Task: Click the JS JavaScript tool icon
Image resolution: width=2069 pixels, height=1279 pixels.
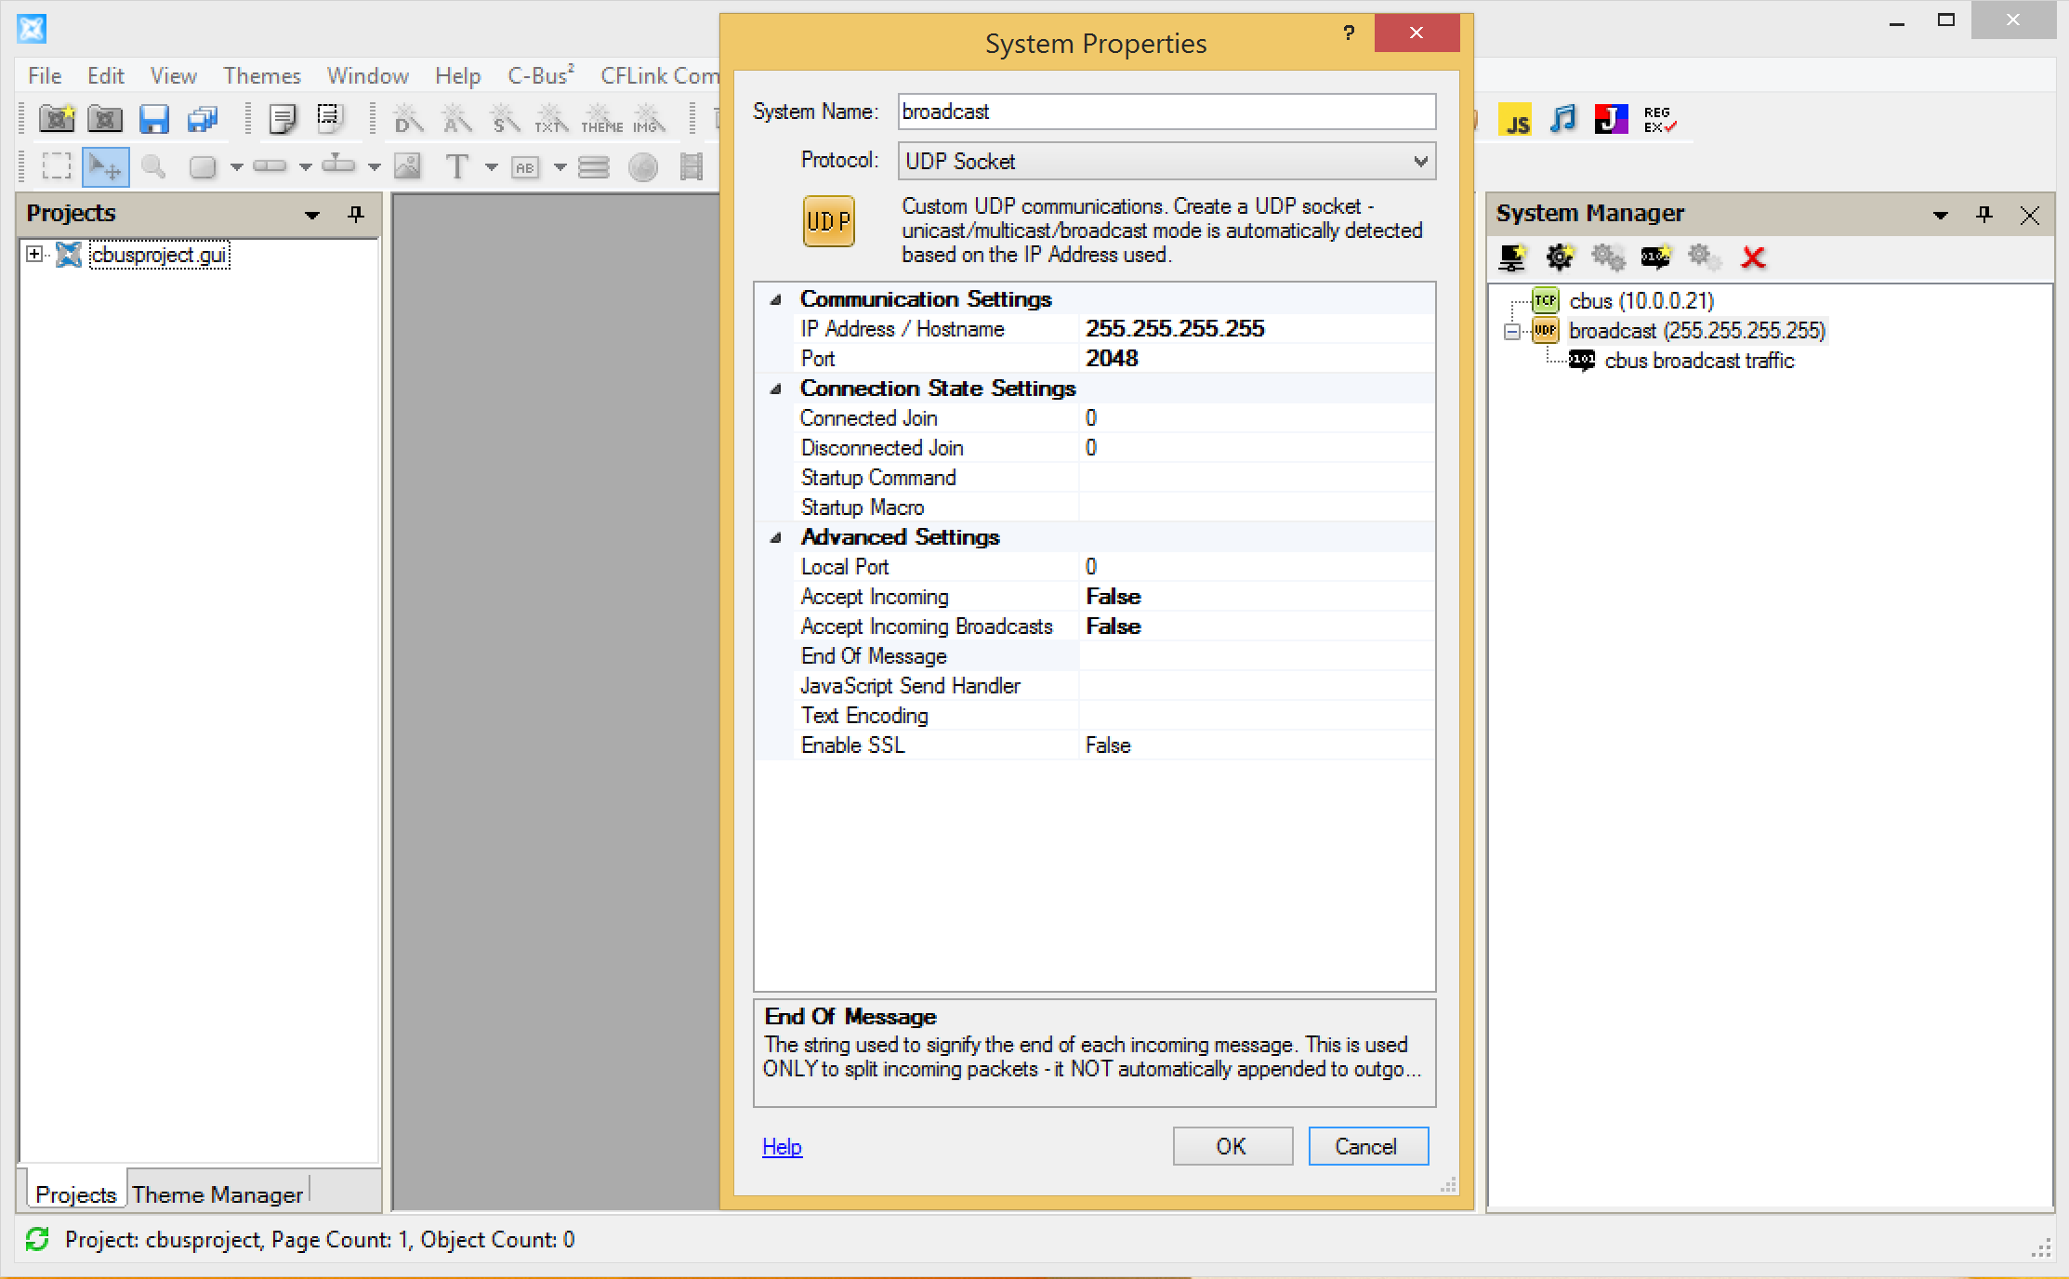Action: [1515, 121]
